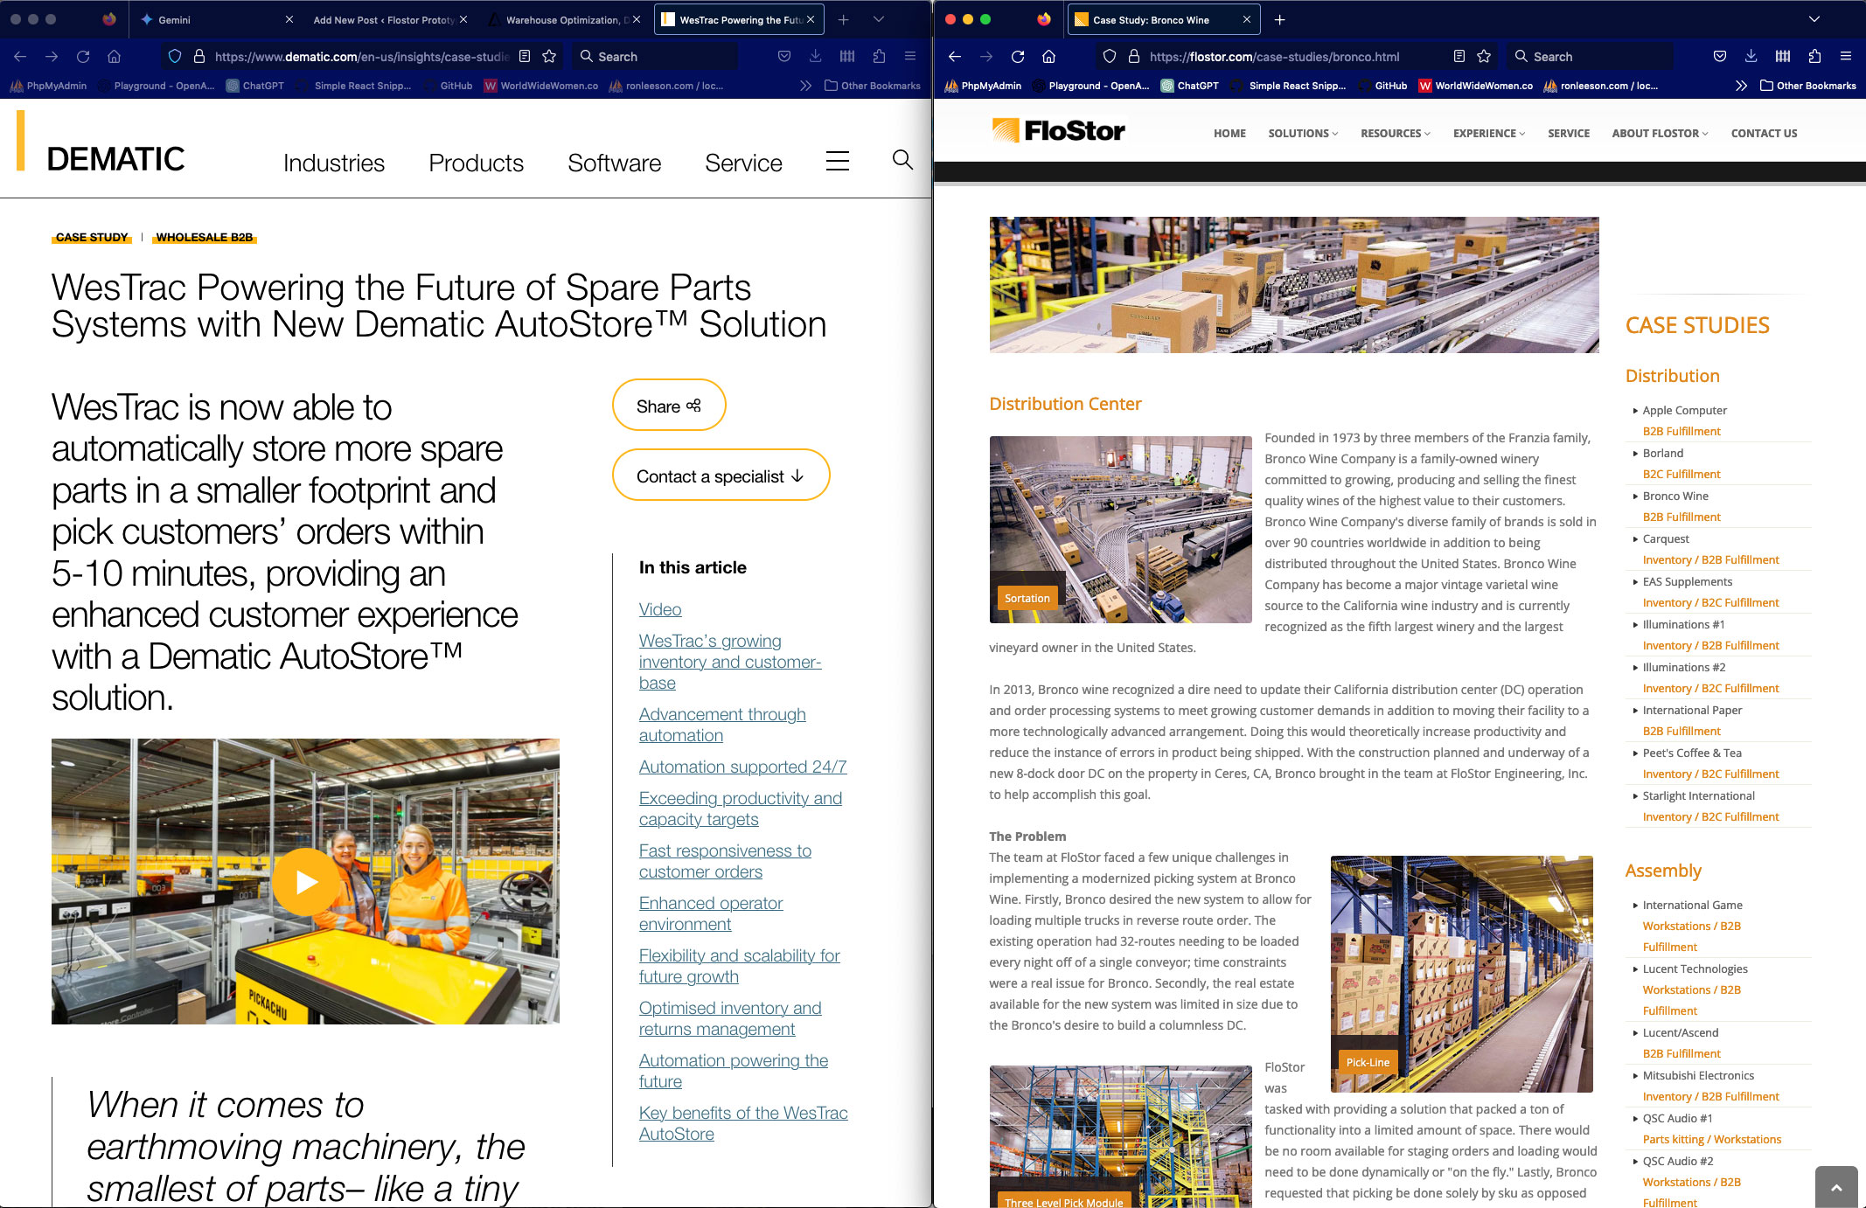
Task: Bookmark the FloStor page with the star icon
Action: [1484, 57]
